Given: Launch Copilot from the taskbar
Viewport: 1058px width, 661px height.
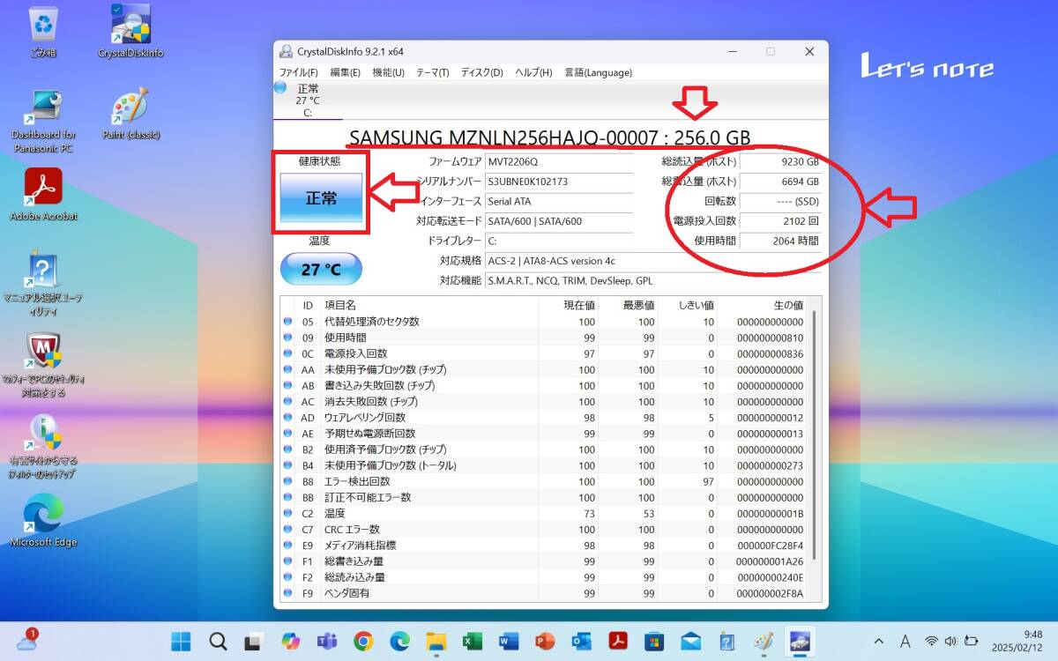Looking at the screenshot, I should click(x=290, y=642).
